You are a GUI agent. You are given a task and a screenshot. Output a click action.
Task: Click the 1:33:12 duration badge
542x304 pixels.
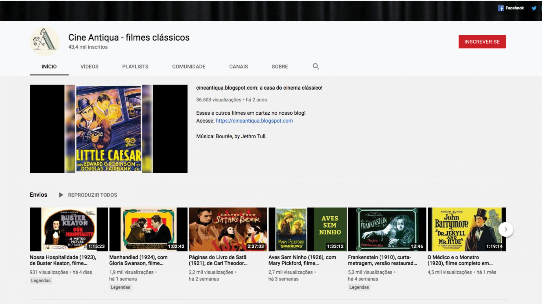coord(335,246)
